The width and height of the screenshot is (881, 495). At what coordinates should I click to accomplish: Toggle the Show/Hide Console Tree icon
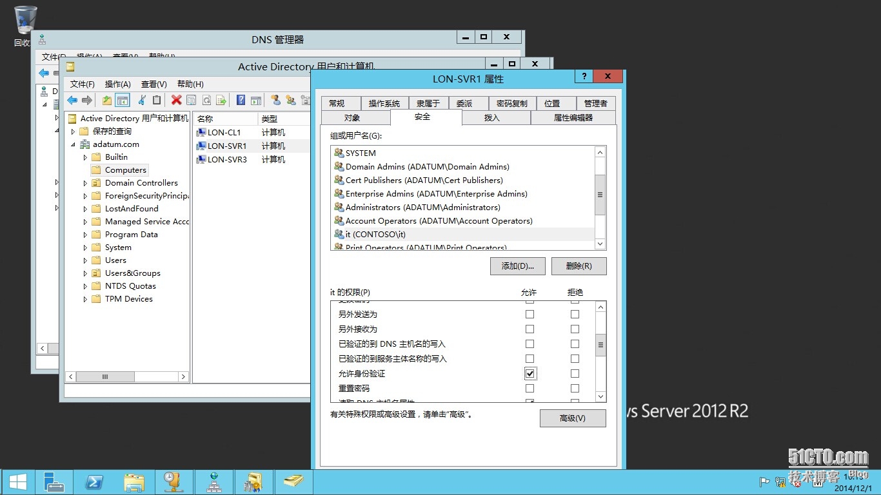[x=123, y=100]
